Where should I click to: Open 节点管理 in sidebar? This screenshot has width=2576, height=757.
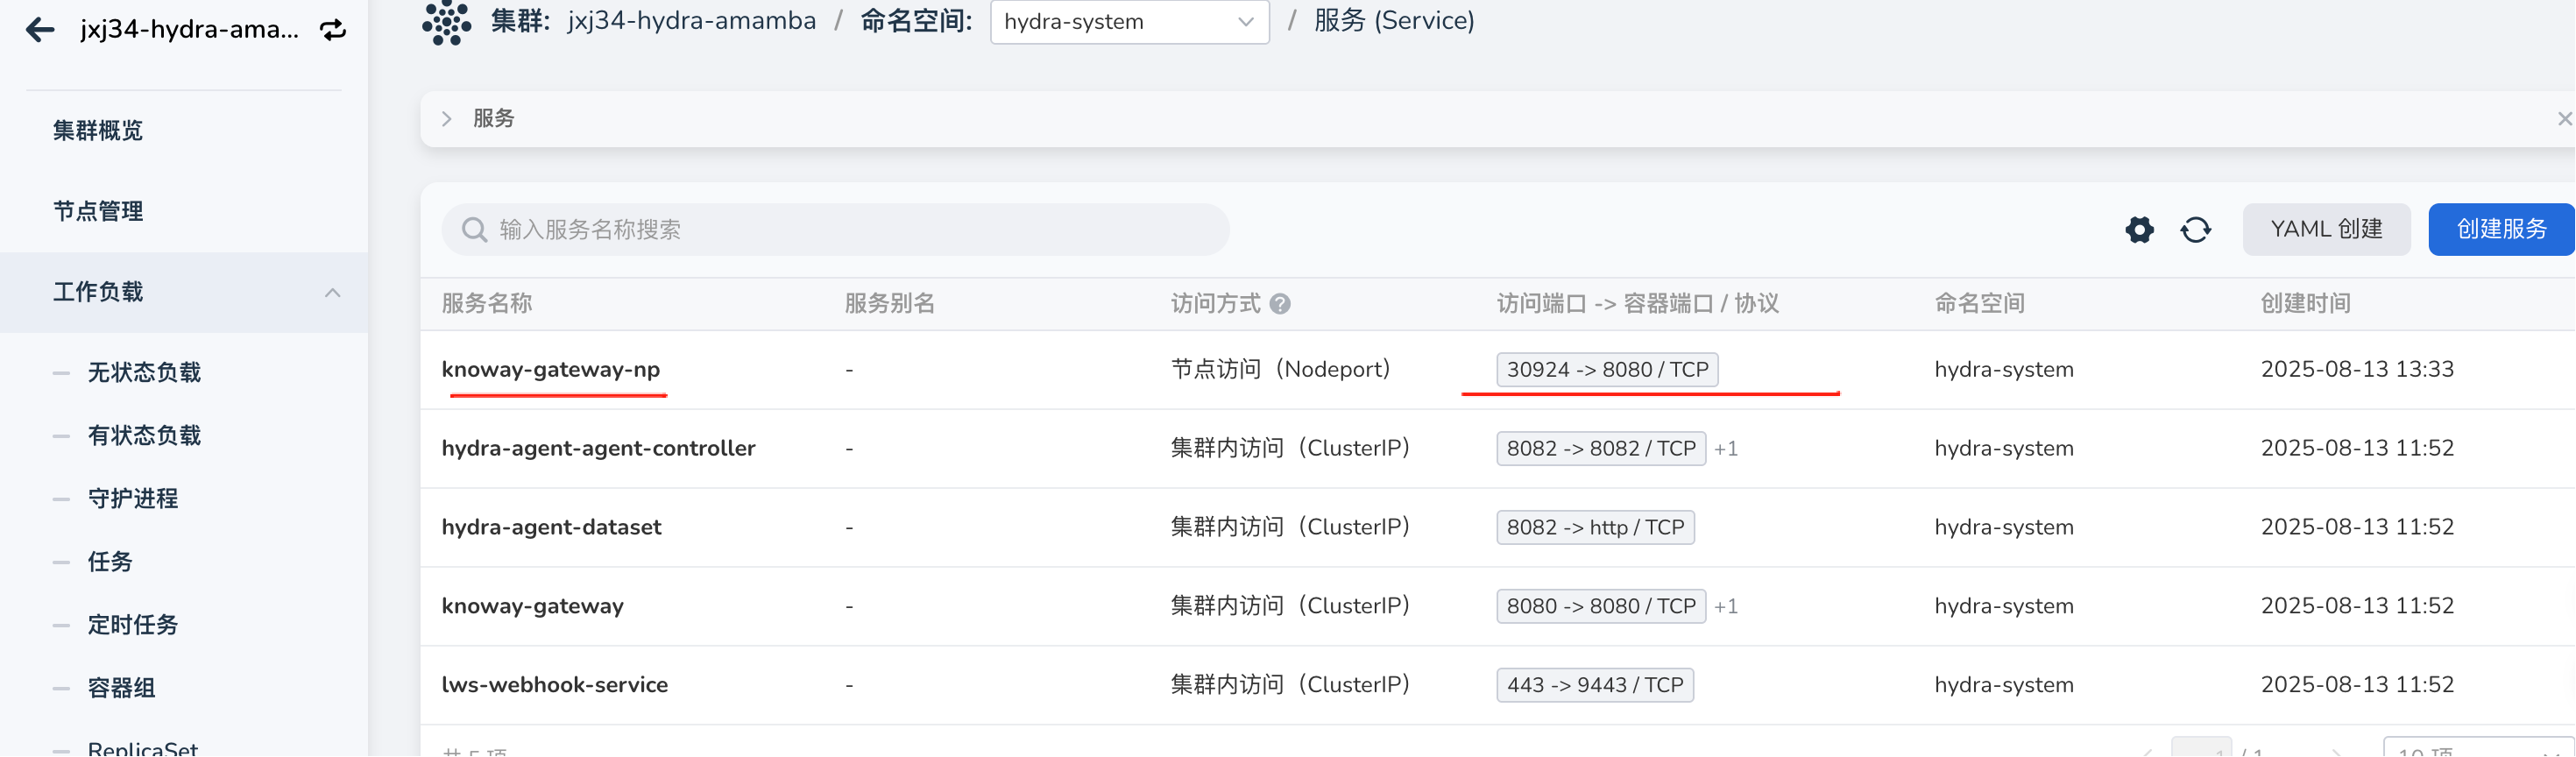pyautogui.click(x=98, y=212)
